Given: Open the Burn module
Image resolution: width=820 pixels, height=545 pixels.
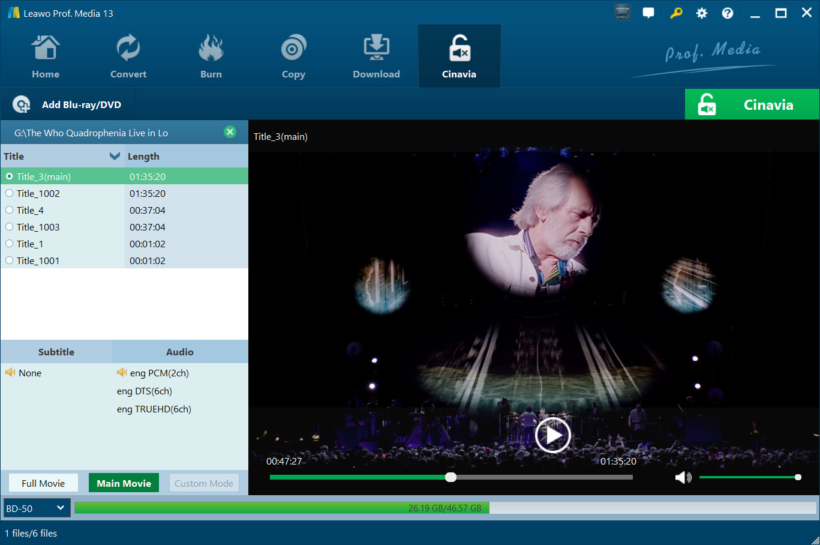Looking at the screenshot, I should tap(211, 57).
